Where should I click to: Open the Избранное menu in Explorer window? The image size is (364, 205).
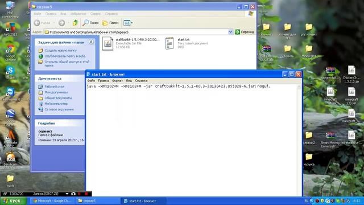pyautogui.click(x=78, y=14)
